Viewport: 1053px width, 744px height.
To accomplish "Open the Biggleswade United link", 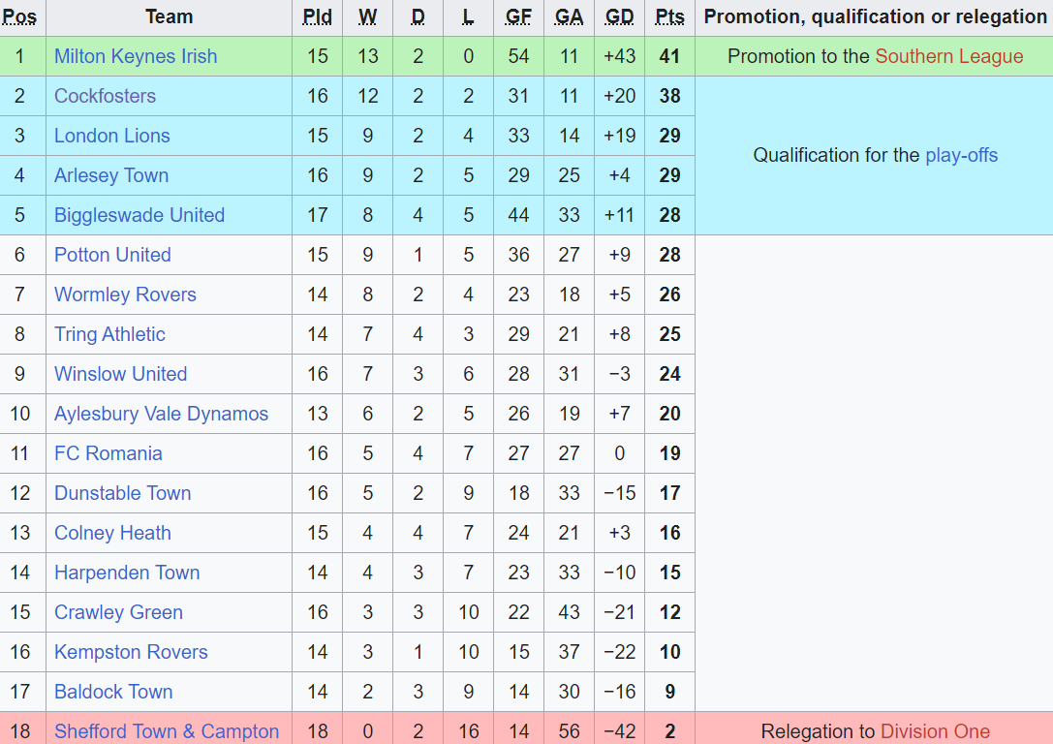I will (x=139, y=215).
